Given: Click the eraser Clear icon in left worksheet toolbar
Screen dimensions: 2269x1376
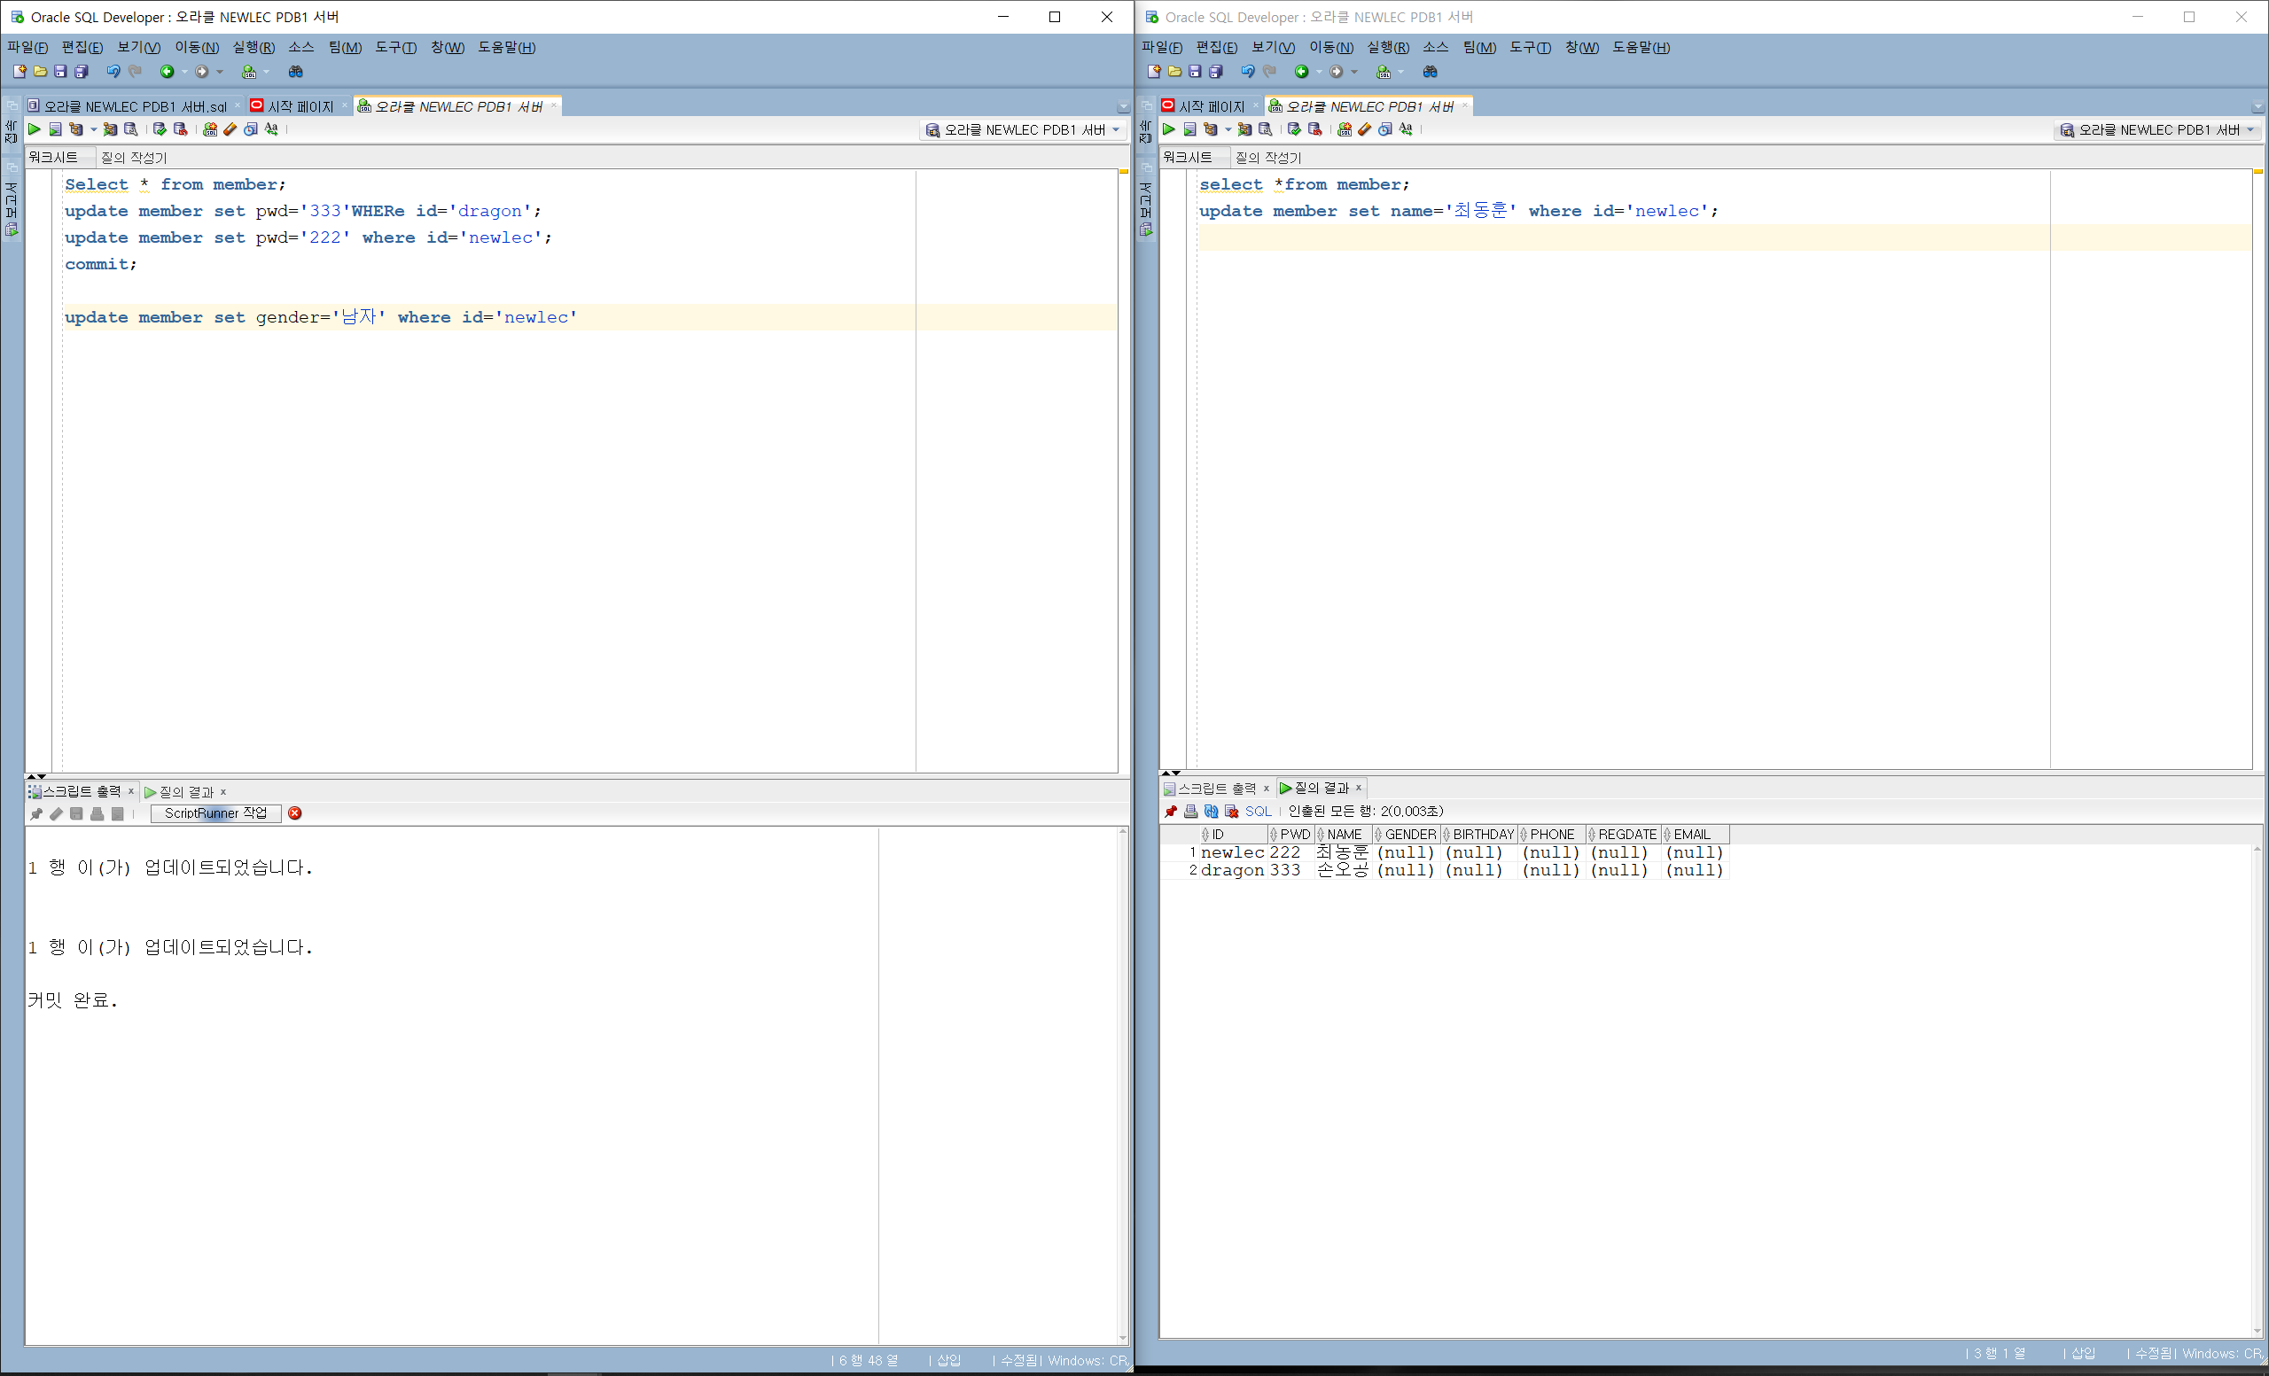Looking at the screenshot, I should click(x=230, y=129).
